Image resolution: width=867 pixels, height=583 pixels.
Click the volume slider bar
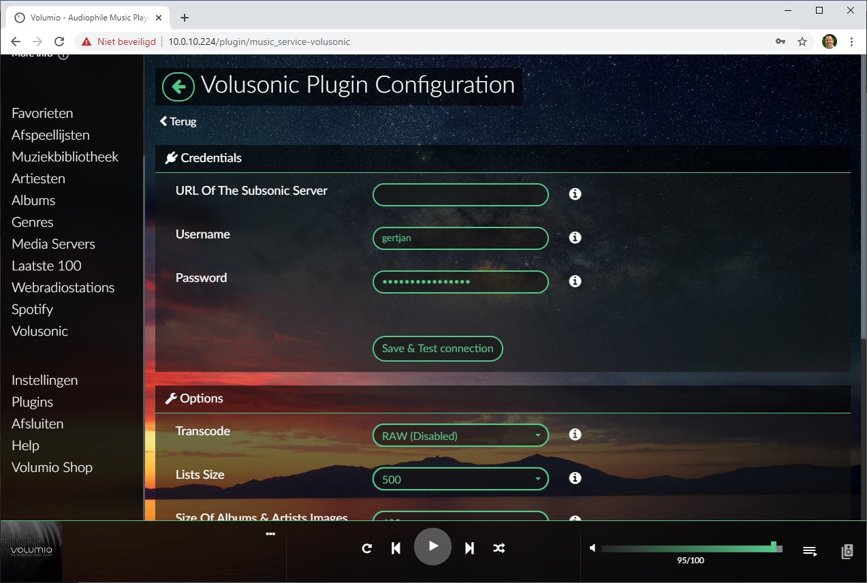(692, 548)
